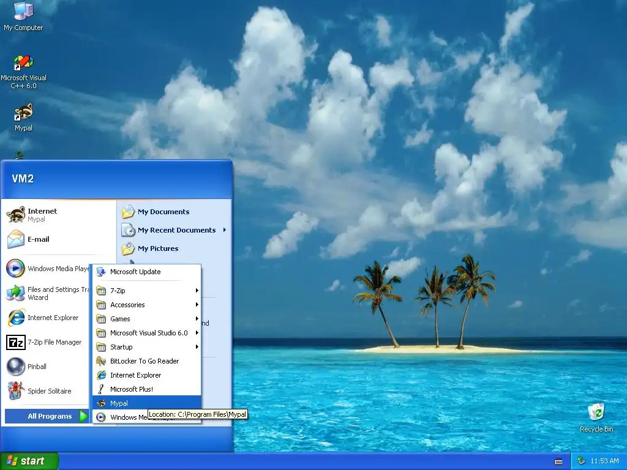The height and width of the screenshot is (470, 627).
Task: Click the E-mail envelope icon
Action: [16, 239]
